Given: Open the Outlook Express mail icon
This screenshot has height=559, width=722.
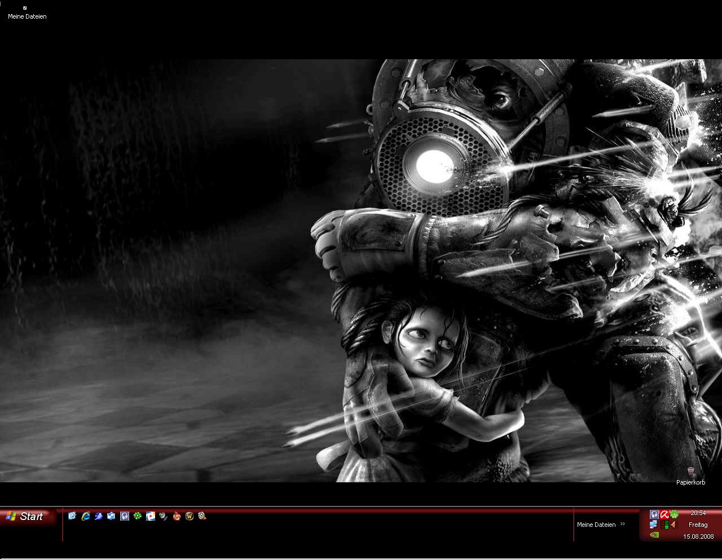Looking at the screenshot, I should coord(111,516).
